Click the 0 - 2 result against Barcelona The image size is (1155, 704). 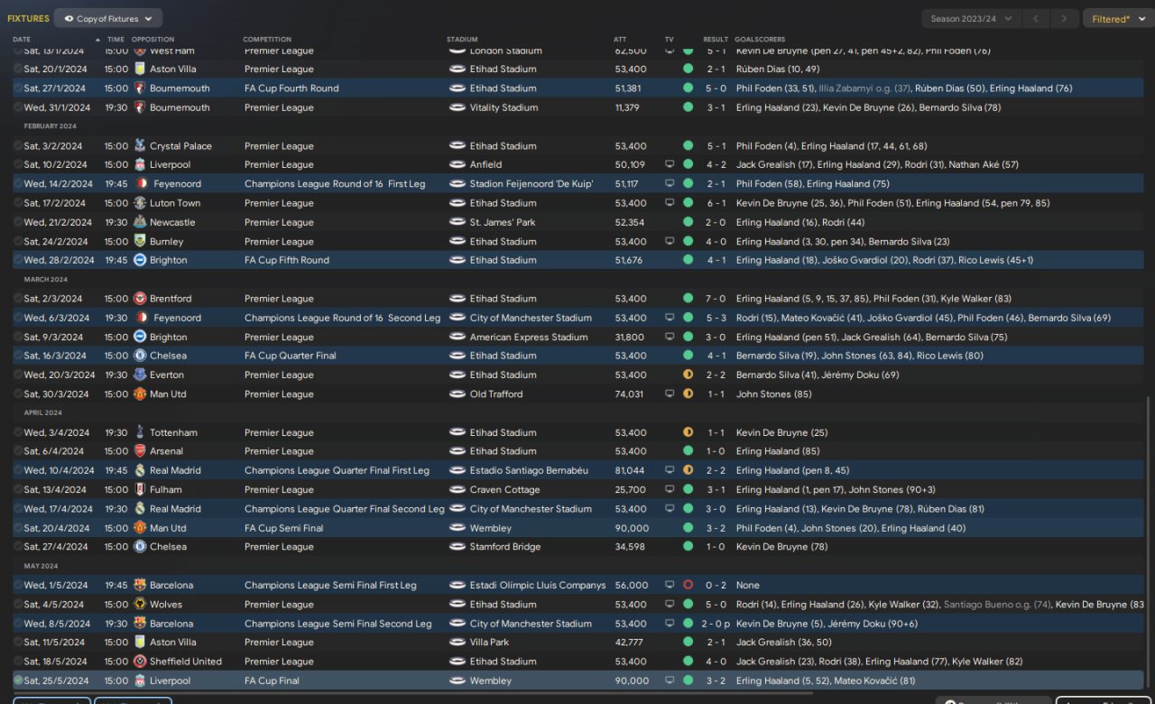click(x=716, y=585)
